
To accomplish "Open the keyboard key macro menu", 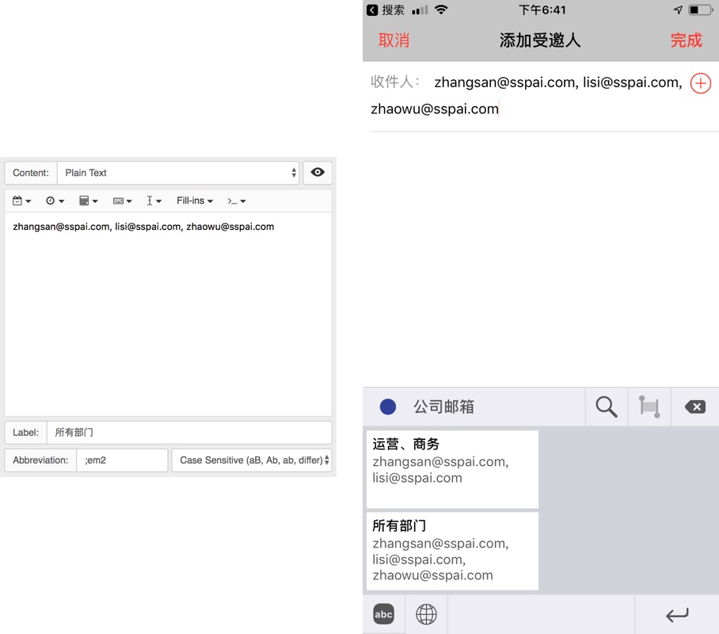I will (x=122, y=201).
